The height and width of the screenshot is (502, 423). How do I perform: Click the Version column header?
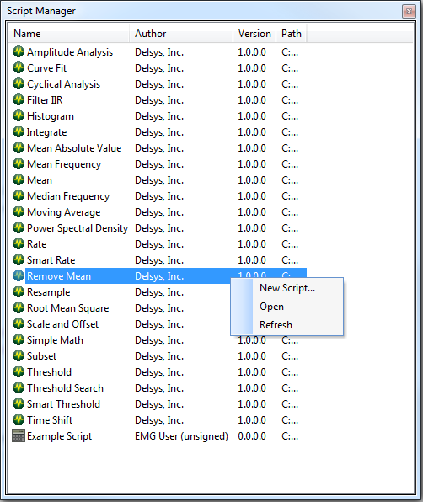pos(254,34)
